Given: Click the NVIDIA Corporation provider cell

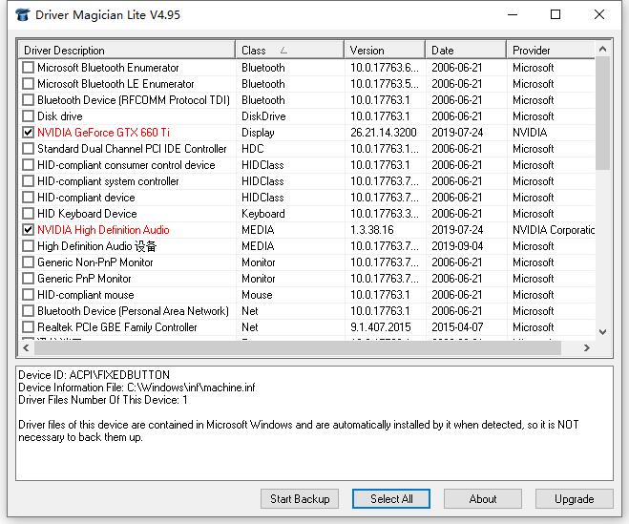Looking at the screenshot, I should [554, 230].
